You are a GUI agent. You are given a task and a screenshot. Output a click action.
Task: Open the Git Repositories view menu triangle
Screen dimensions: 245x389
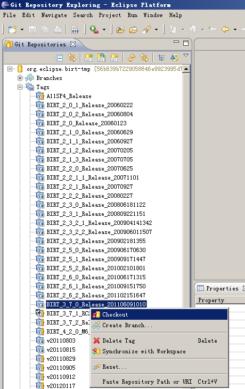tap(186, 55)
